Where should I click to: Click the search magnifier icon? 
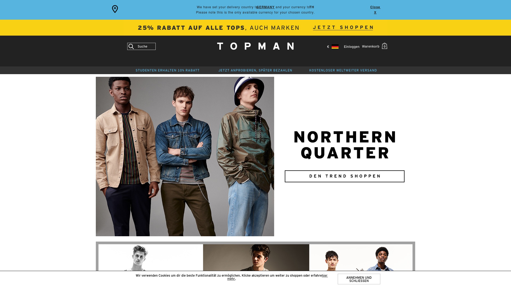131,47
